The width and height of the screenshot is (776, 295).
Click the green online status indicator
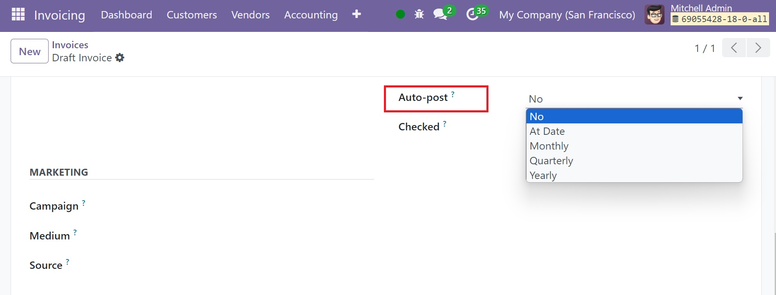[x=401, y=15]
